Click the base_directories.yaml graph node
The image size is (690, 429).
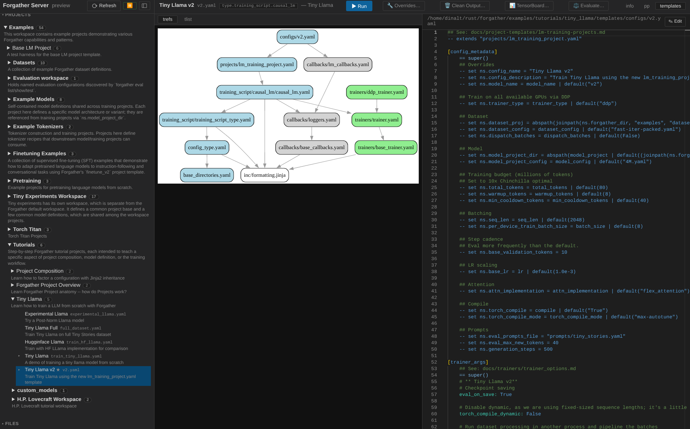click(207, 175)
